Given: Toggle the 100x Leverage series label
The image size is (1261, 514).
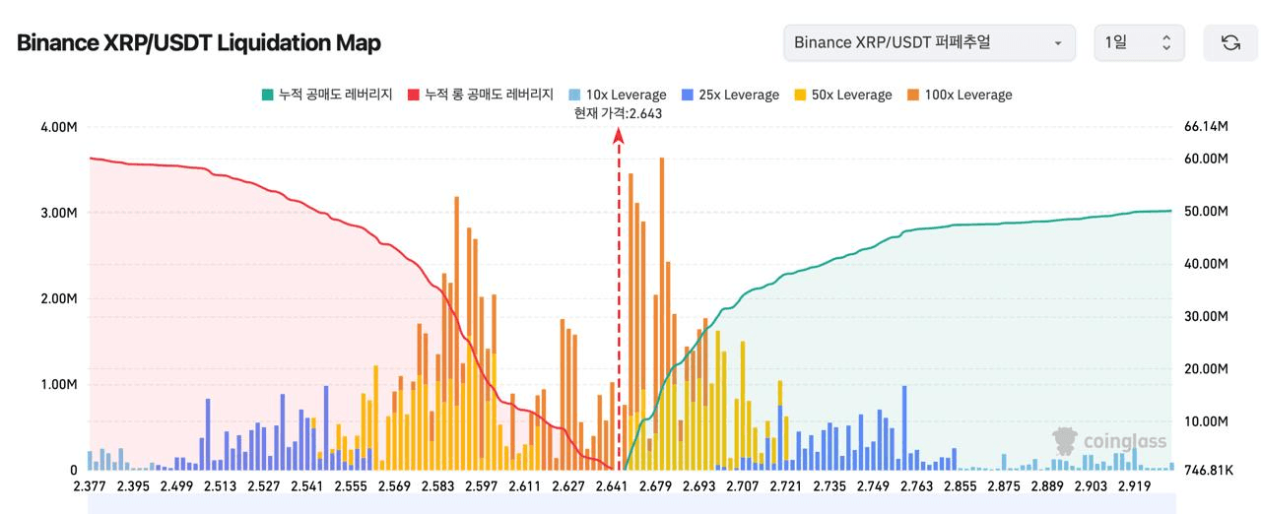Looking at the screenshot, I should (x=968, y=95).
